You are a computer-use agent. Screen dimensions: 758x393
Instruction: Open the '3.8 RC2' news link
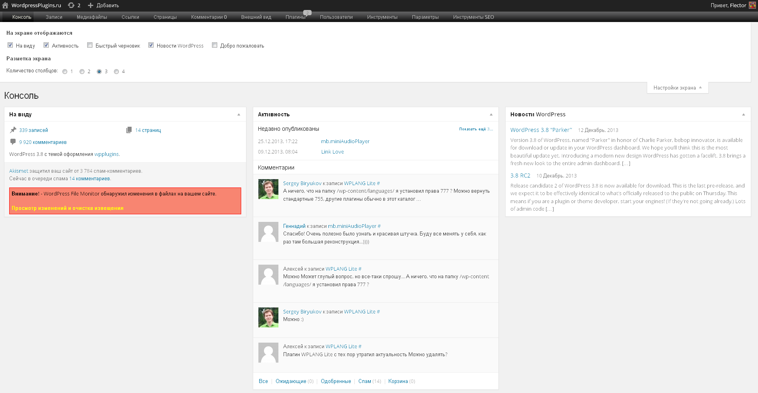(x=520, y=176)
